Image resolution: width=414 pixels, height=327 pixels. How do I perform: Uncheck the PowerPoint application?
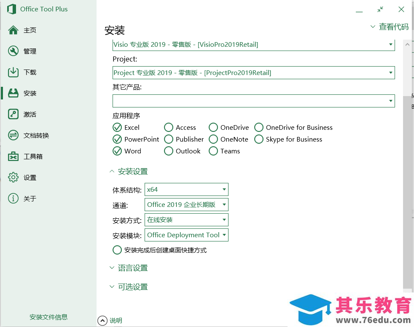click(117, 139)
